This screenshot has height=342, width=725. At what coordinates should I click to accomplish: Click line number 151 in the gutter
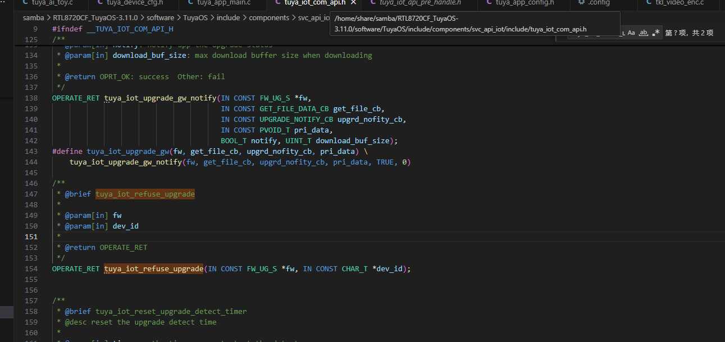coord(31,237)
